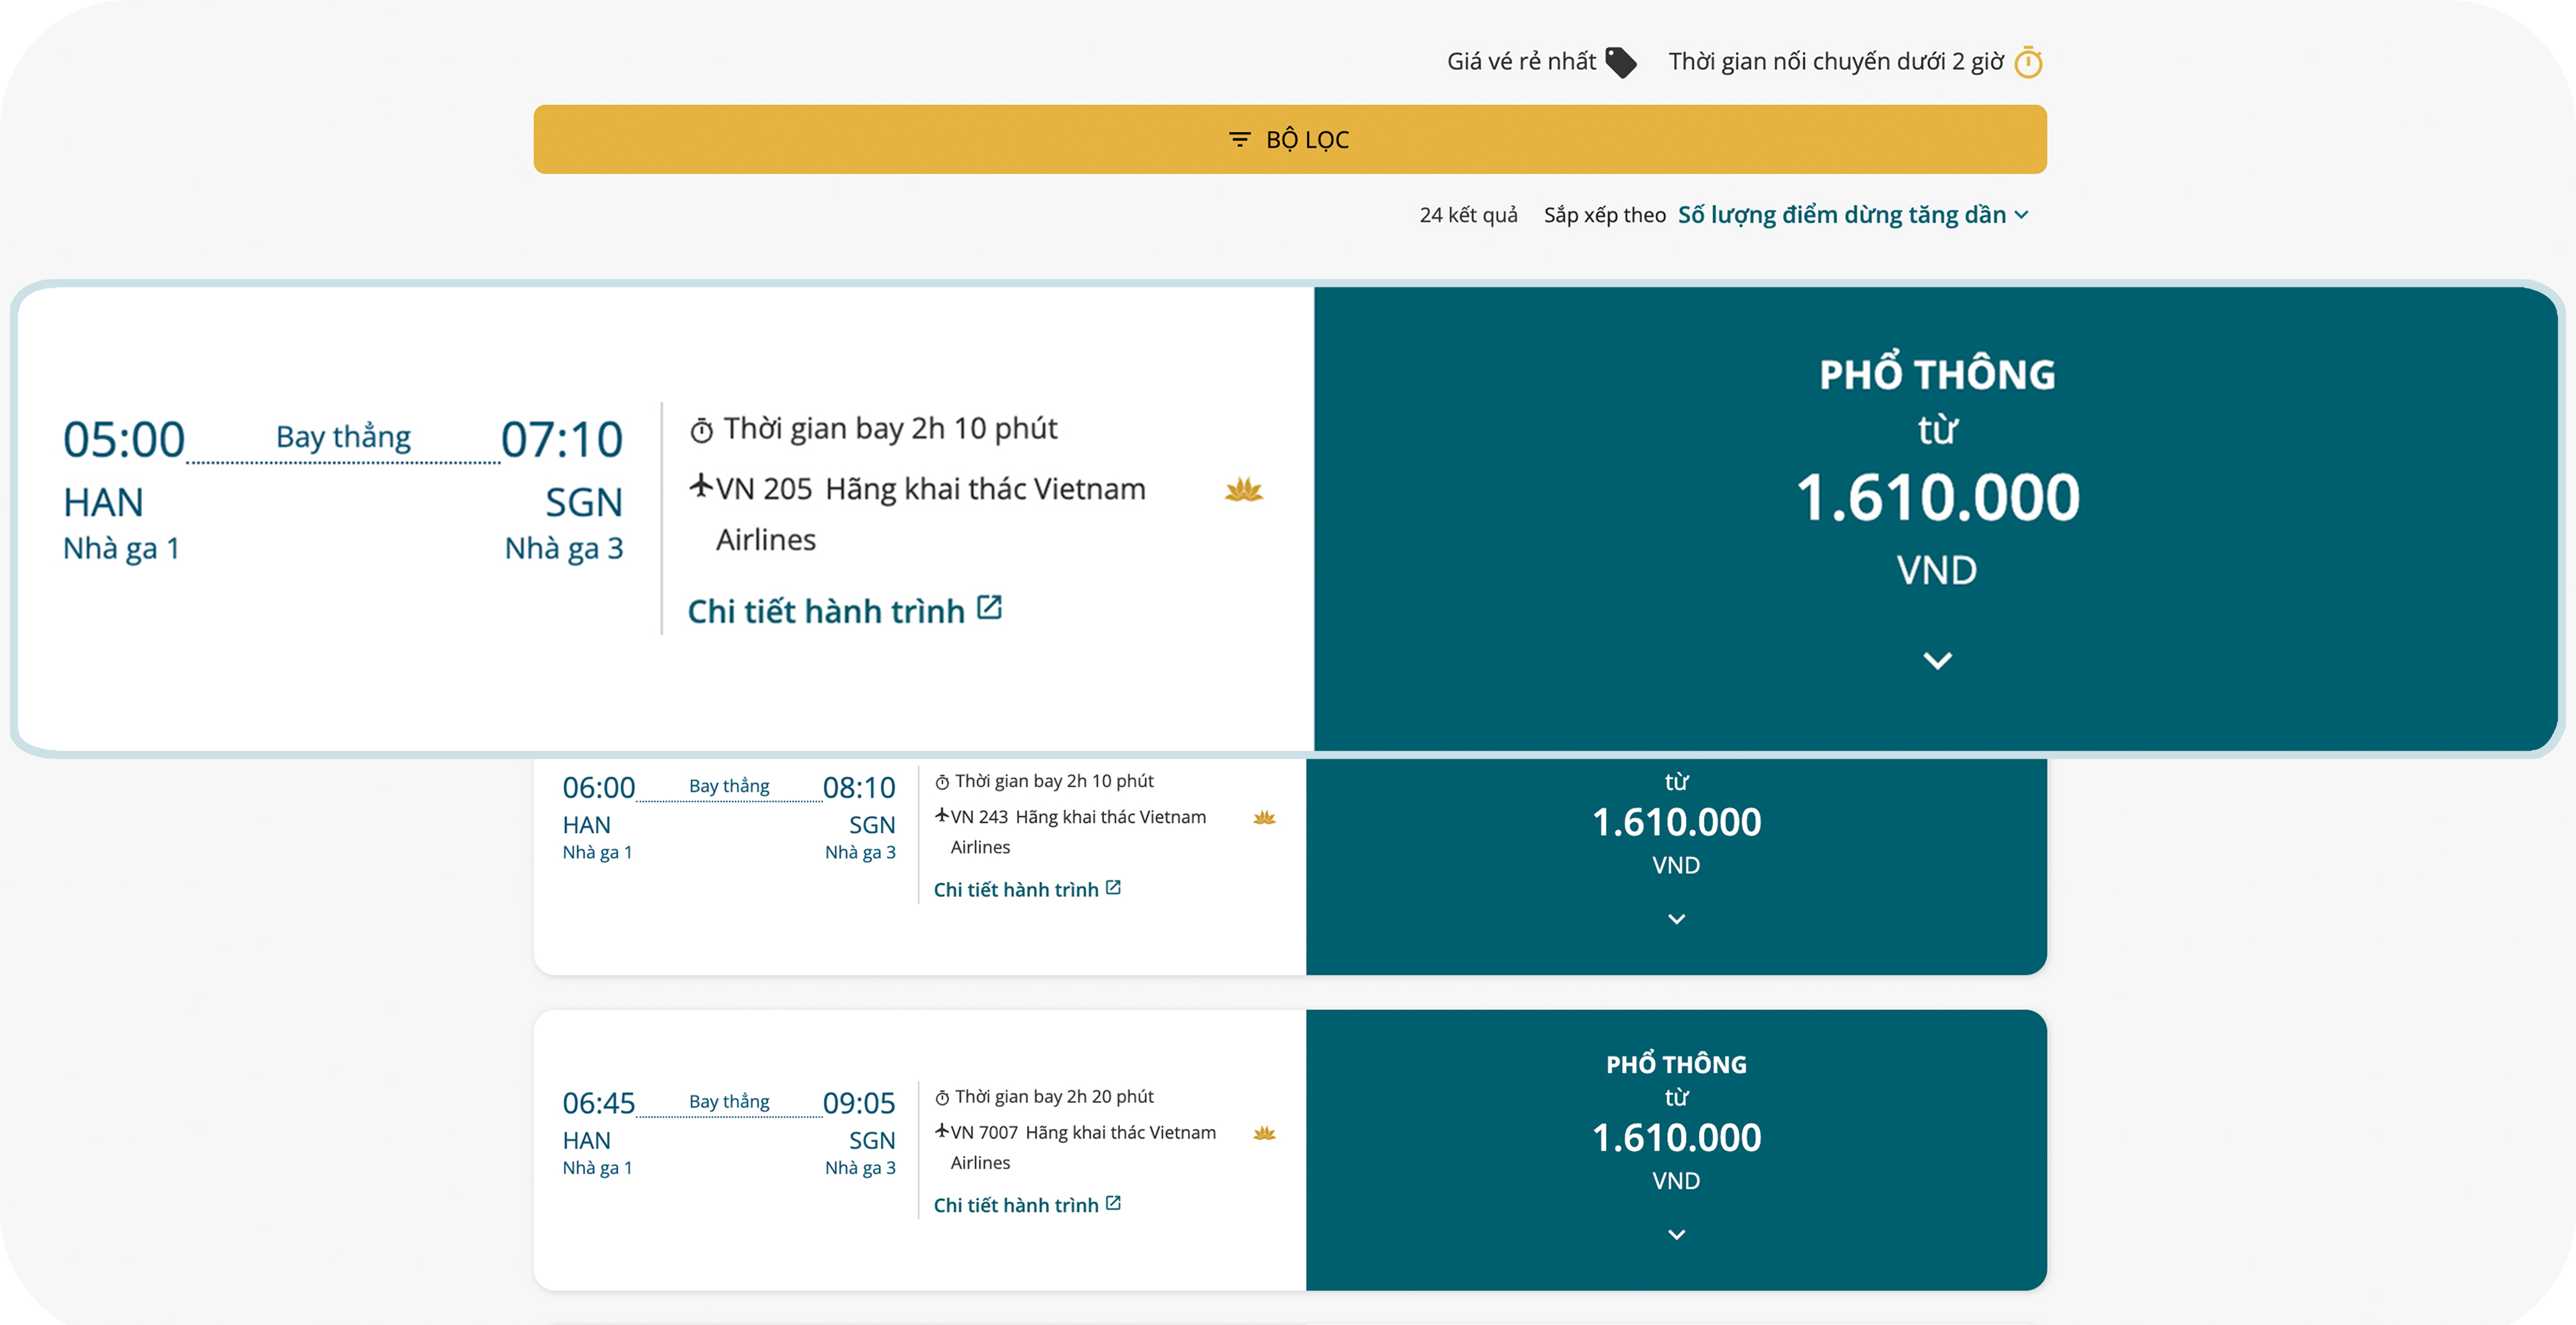Click the 05:00 departure time of first flight
The height and width of the screenshot is (1325, 2576).
click(x=124, y=440)
